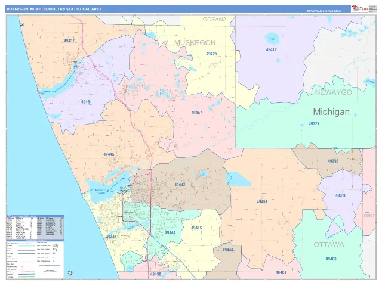Screen dimensions: 382x286
Task: Click the Market Maps logo in the header
Action: pos(360,8)
